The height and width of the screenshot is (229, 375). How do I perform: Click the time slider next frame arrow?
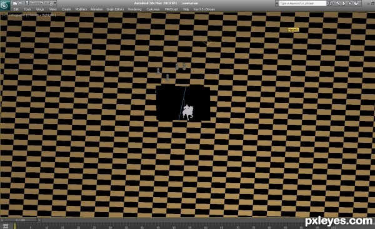click(x=39, y=220)
